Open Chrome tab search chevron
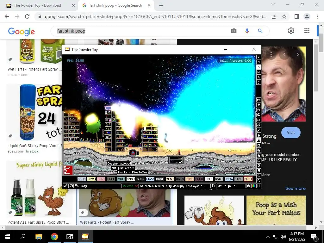This screenshot has width=324, height=243. tap(273, 4)
